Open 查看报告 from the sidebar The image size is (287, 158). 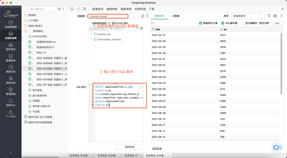point(11,58)
